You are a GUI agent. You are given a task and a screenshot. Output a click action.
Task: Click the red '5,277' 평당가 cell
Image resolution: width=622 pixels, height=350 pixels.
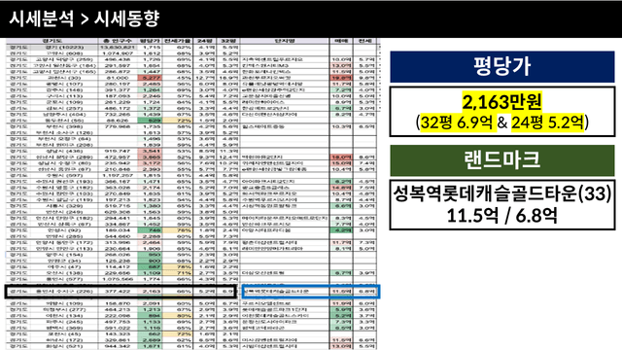[x=150, y=78]
